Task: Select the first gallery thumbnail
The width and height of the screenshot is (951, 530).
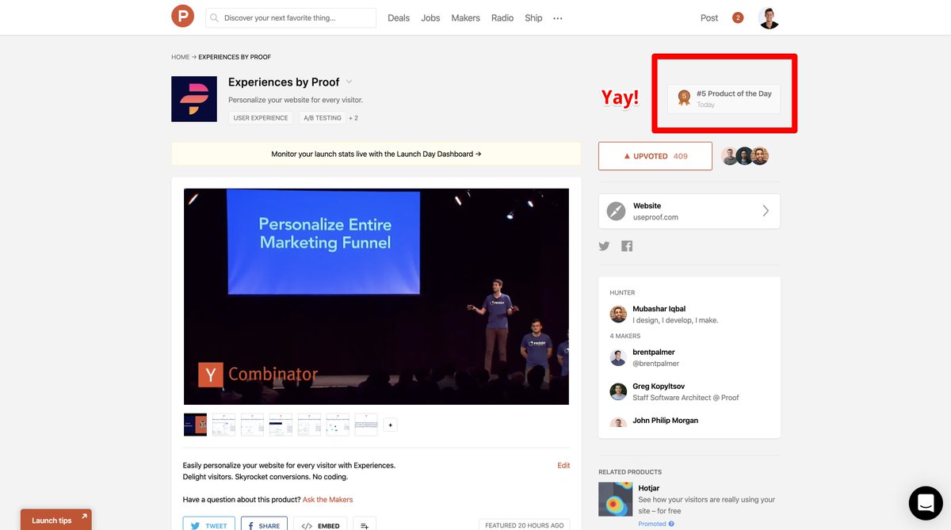Action: click(195, 425)
